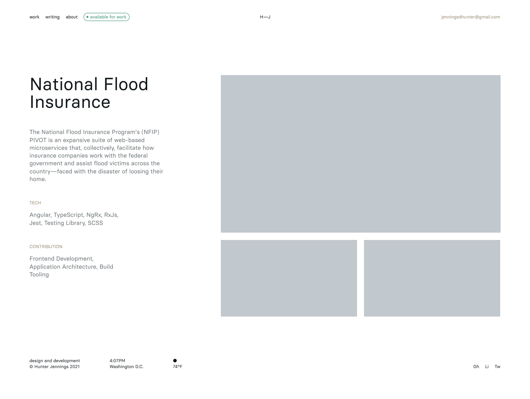Viewport: 530px width, 399px height.
Task: Go to the writing section
Action: click(52, 17)
